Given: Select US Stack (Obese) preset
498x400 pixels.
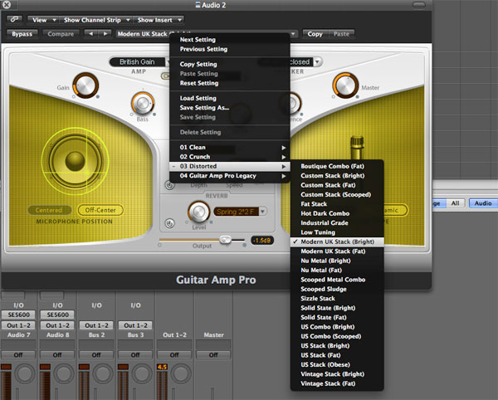Looking at the screenshot, I should tap(337, 365).
